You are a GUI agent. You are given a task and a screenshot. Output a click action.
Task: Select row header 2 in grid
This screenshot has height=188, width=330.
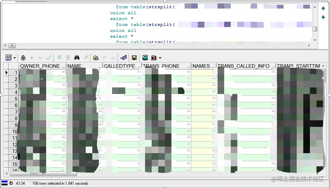pos(14,79)
